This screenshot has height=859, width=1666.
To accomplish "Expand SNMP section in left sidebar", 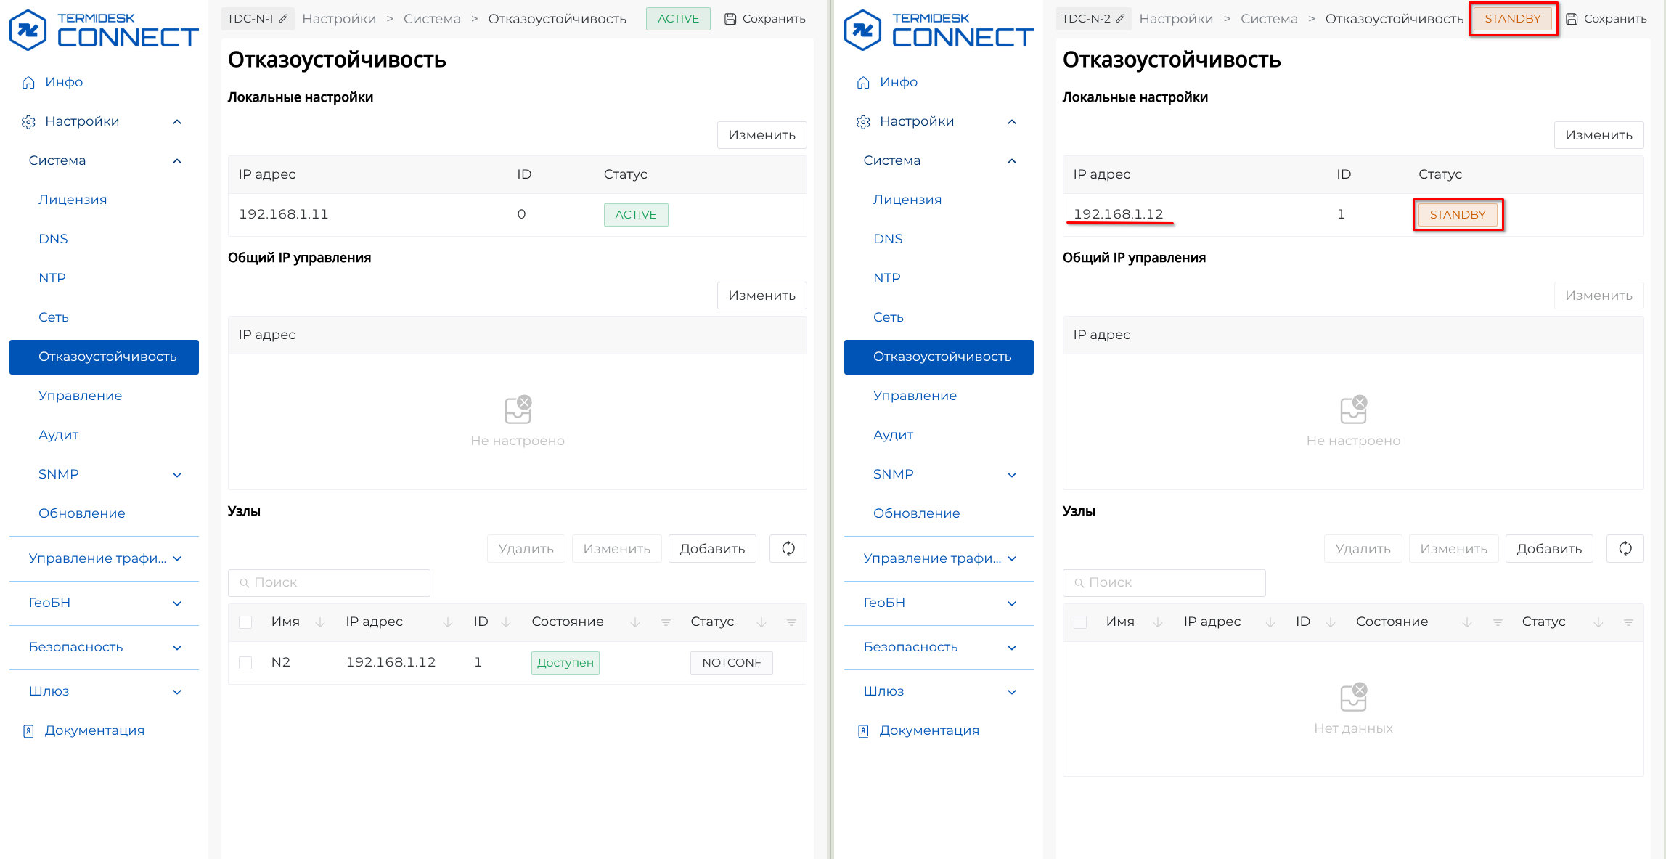I will click(177, 475).
